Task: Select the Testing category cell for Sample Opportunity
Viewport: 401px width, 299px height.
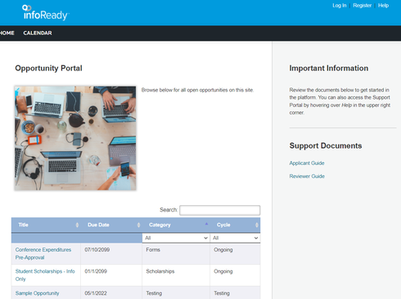Action: coord(176,293)
